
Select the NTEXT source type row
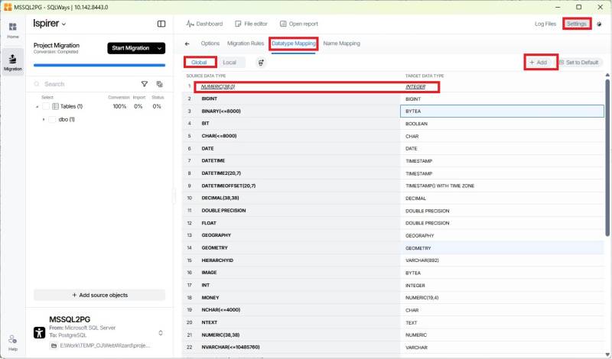click(291, 322)
